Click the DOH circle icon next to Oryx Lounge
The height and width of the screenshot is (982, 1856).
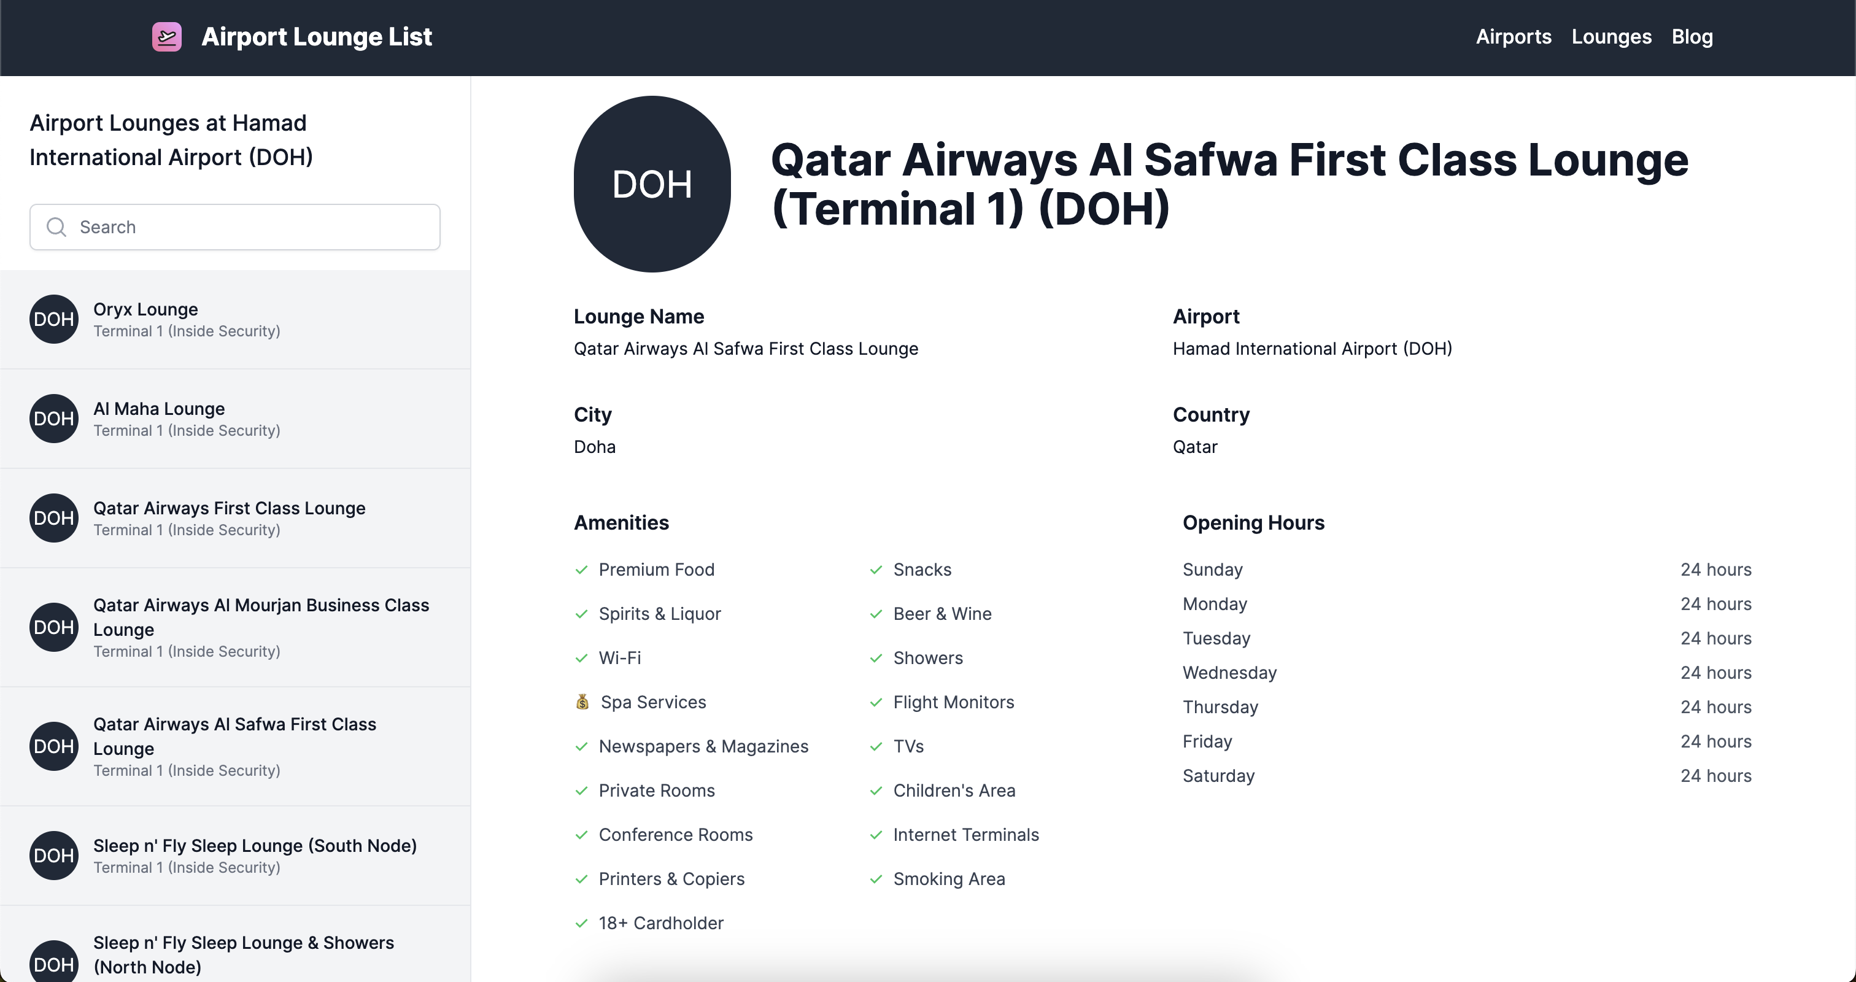53,319
